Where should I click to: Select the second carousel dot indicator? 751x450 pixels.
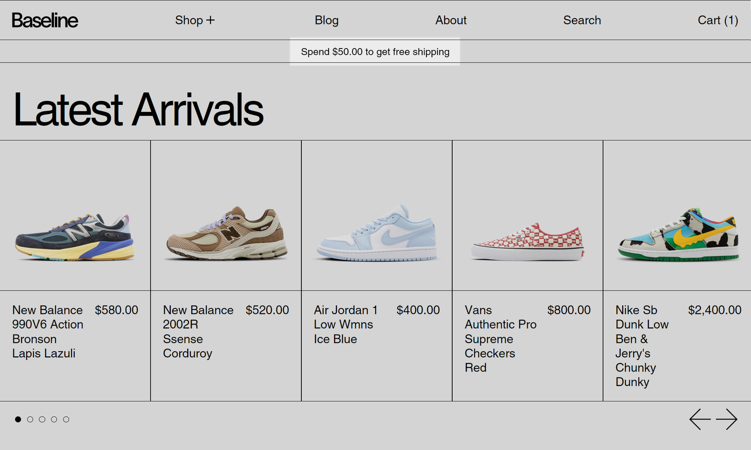[30, 419]
